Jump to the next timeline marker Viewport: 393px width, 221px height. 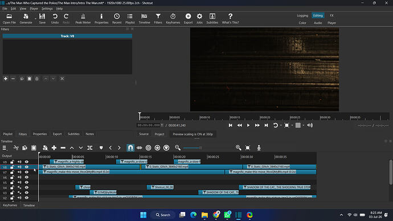[x=119, y=148]
